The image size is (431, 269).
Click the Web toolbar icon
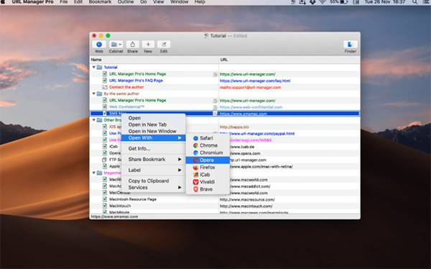(99, 45)
